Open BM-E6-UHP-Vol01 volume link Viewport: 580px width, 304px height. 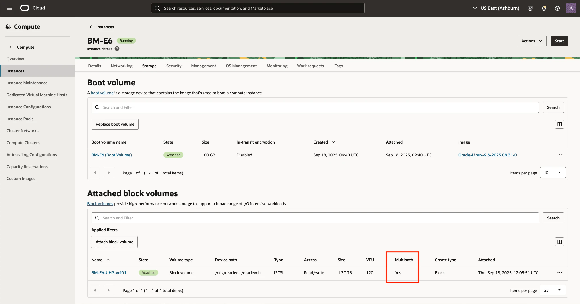pyautogui.click(x=109, y=273)
